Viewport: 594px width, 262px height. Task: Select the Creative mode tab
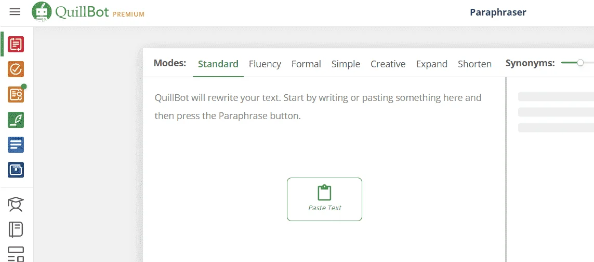pos(388,64)
